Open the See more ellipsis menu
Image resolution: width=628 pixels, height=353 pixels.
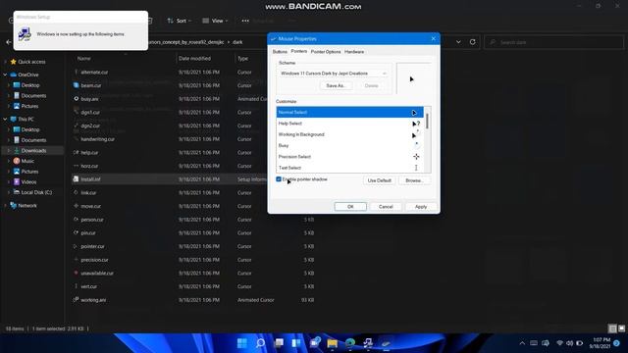(x=245, y=21)
